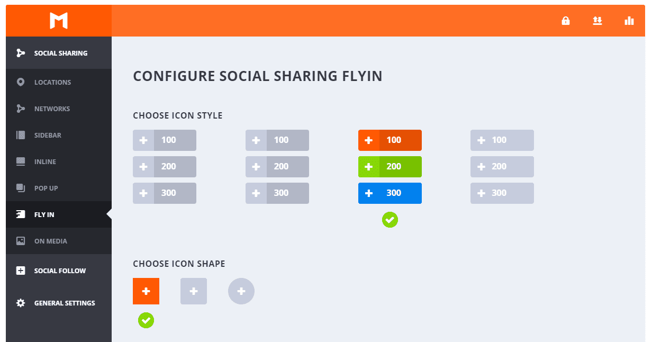This screenshot has width=652, height=342.
Task: Click the Inline layout icon
Action: [21, 161]
